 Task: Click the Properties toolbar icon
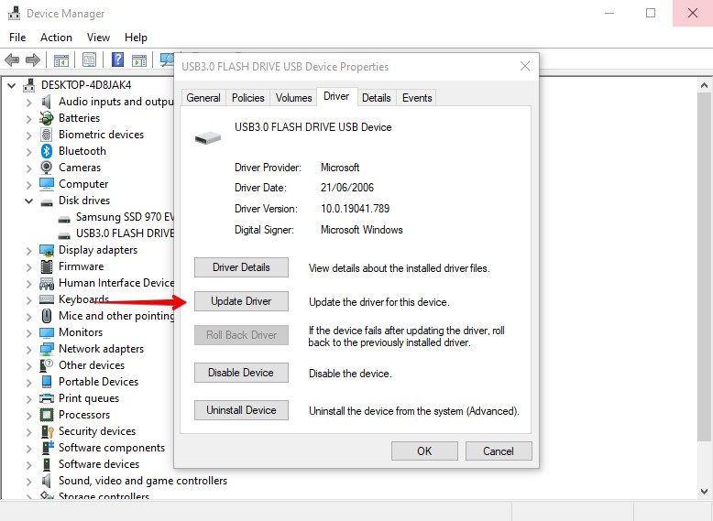tap(89, 60)
